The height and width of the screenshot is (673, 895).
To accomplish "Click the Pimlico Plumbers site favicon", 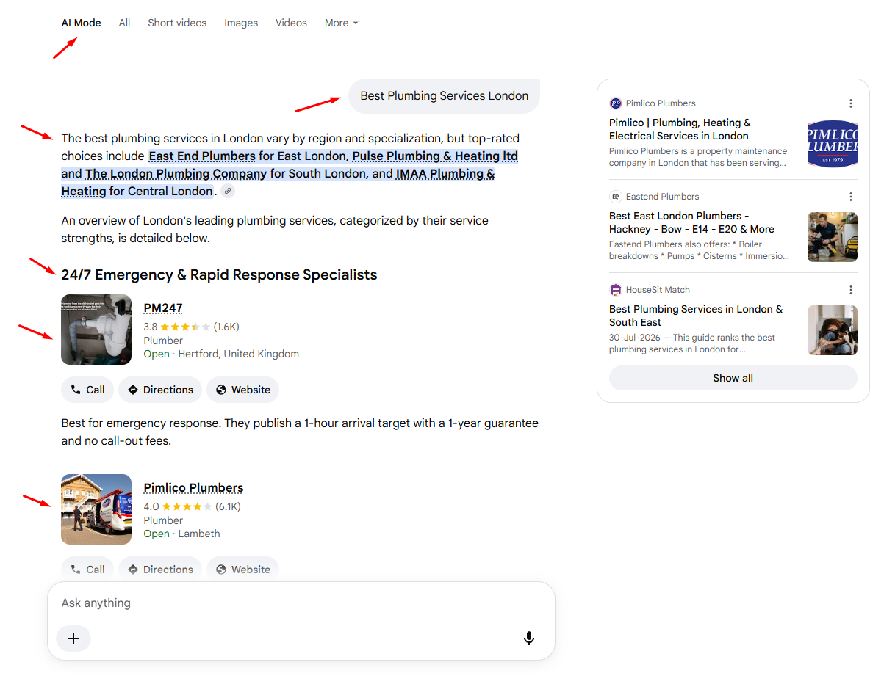I will [x=616, y=103].
